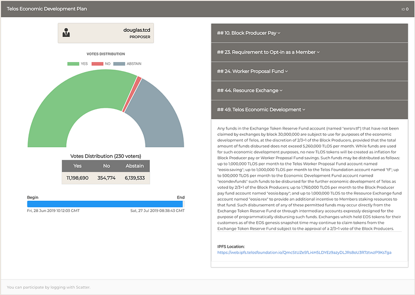Click the red No chart segment
The height and width of the screenshot is (295, 415).
tap(132, 94)
